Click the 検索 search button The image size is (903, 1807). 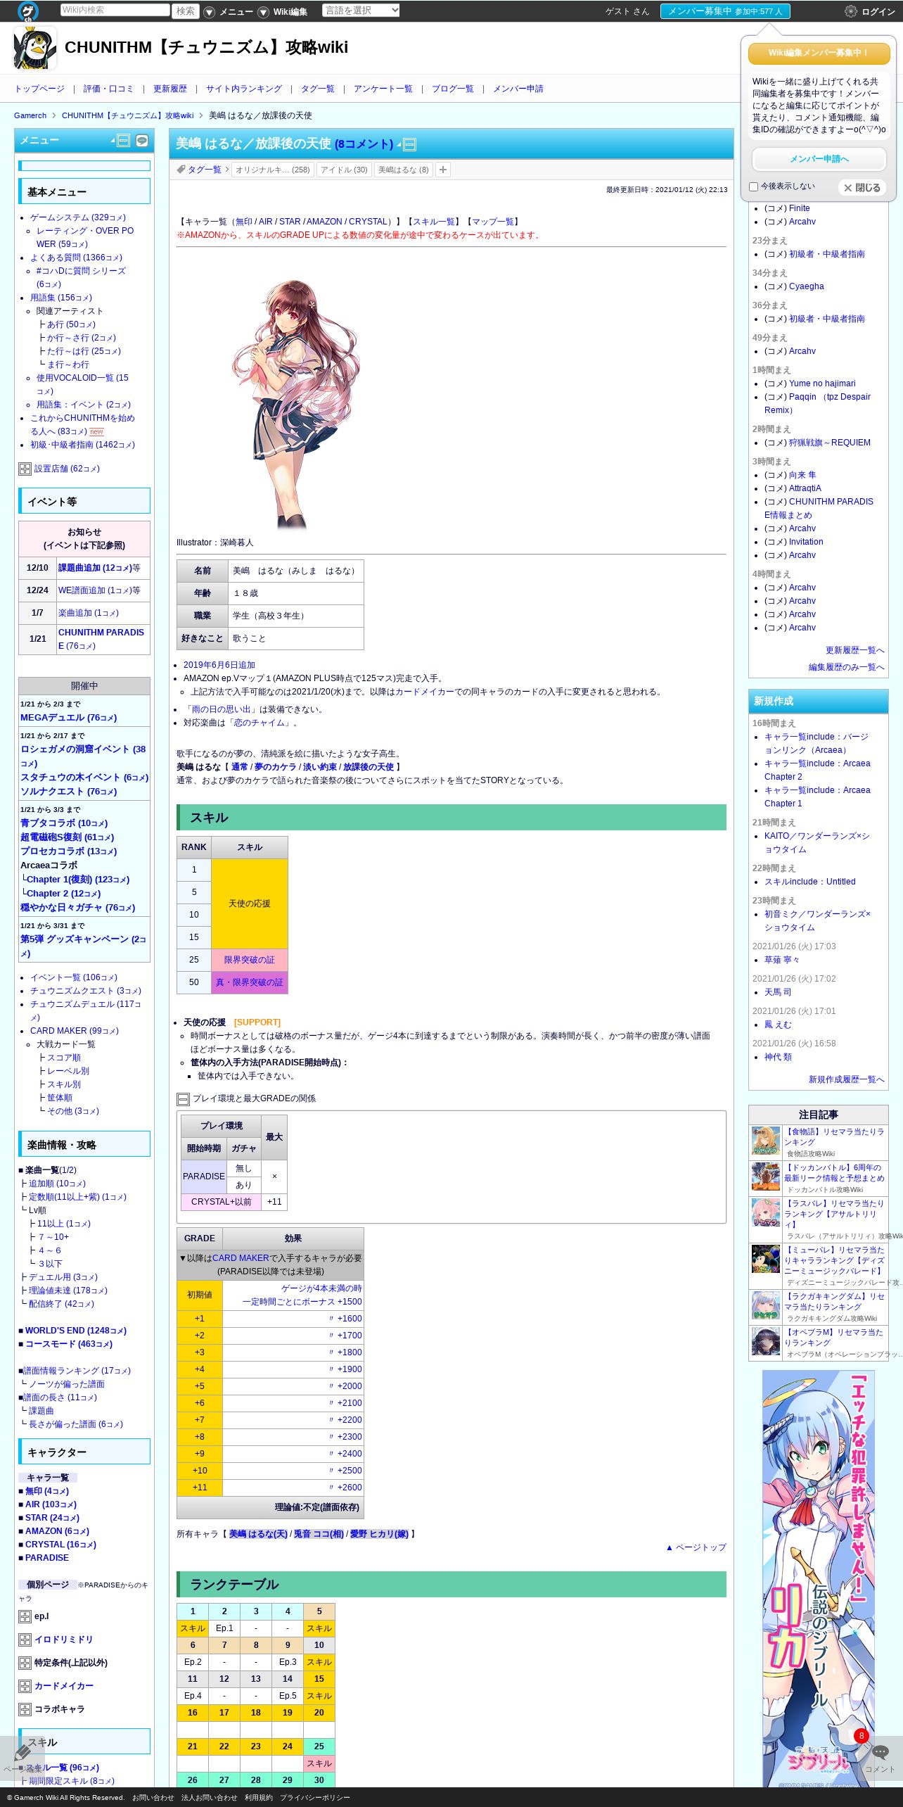point(186,11)
